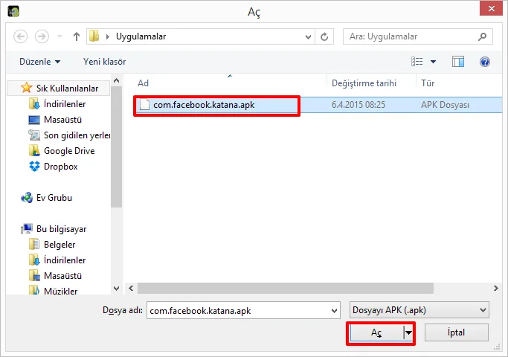Expand the file type filter dropdown

[x=483, y=309]
